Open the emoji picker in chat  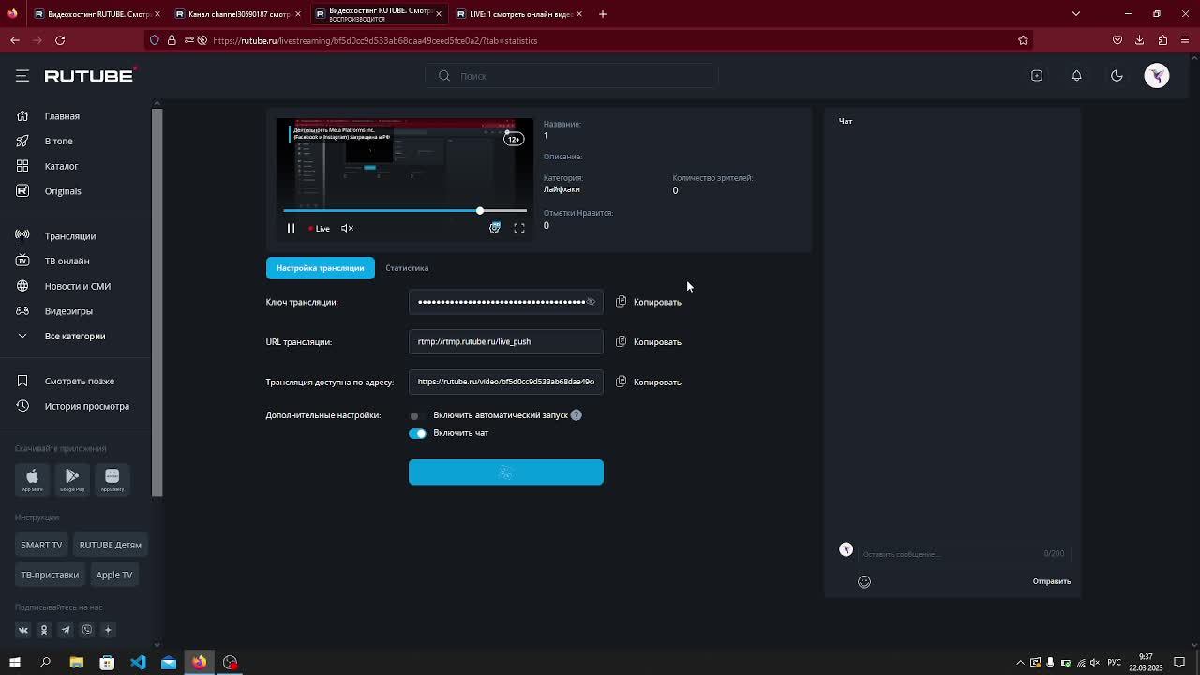pyautogui.click(x=864, y=581)
